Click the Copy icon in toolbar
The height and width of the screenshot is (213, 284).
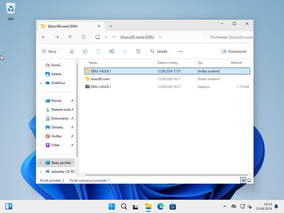[x=85, y=51]
